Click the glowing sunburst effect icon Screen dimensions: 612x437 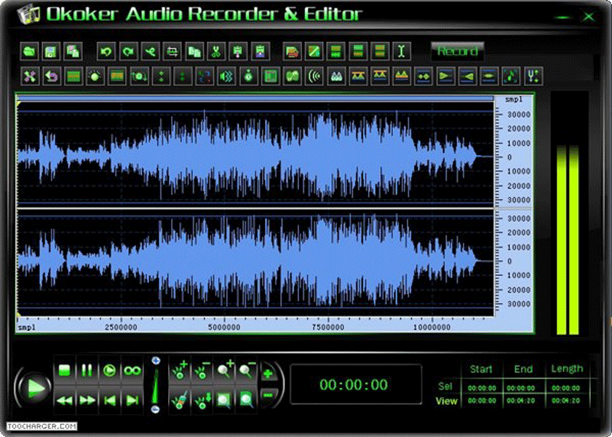[95, 76]
